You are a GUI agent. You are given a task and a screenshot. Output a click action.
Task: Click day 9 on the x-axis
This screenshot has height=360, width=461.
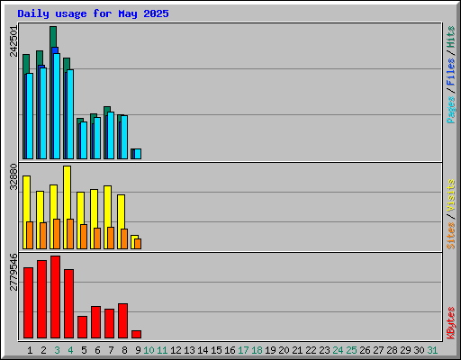pyautogui.click(x=138, y=350)
